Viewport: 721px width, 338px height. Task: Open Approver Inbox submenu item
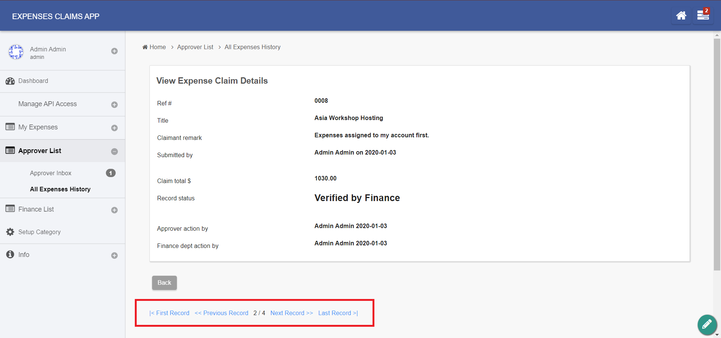51,173
